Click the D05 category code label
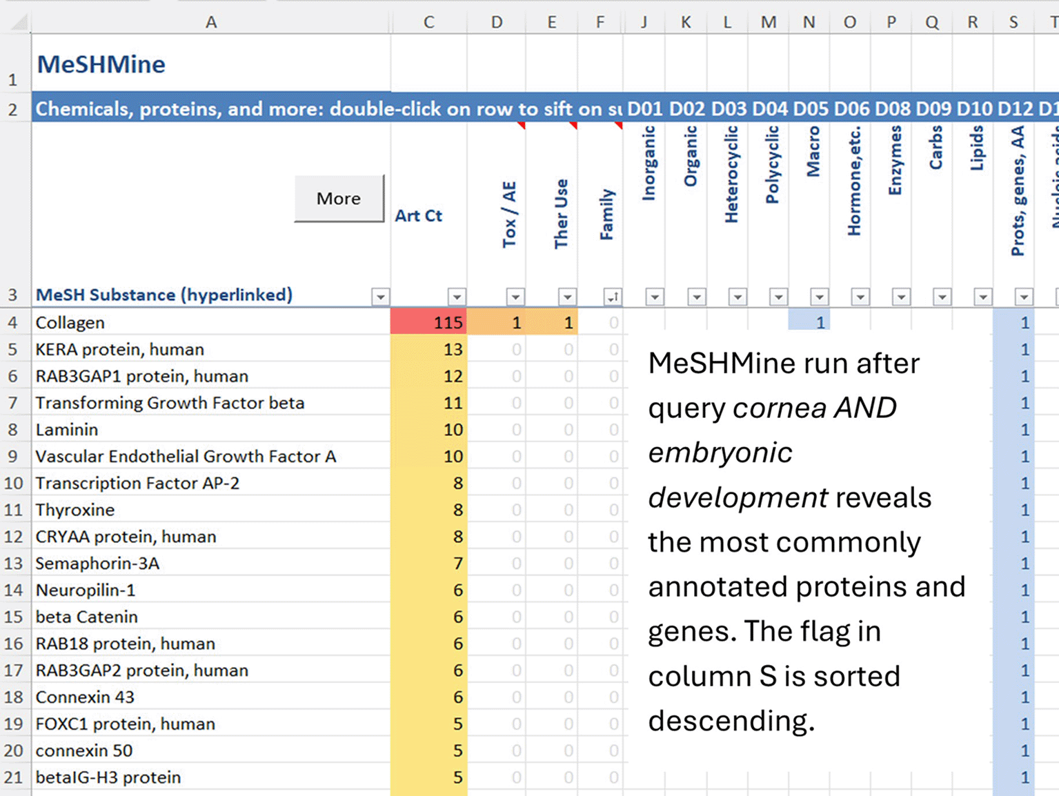 tap(811, 109)
